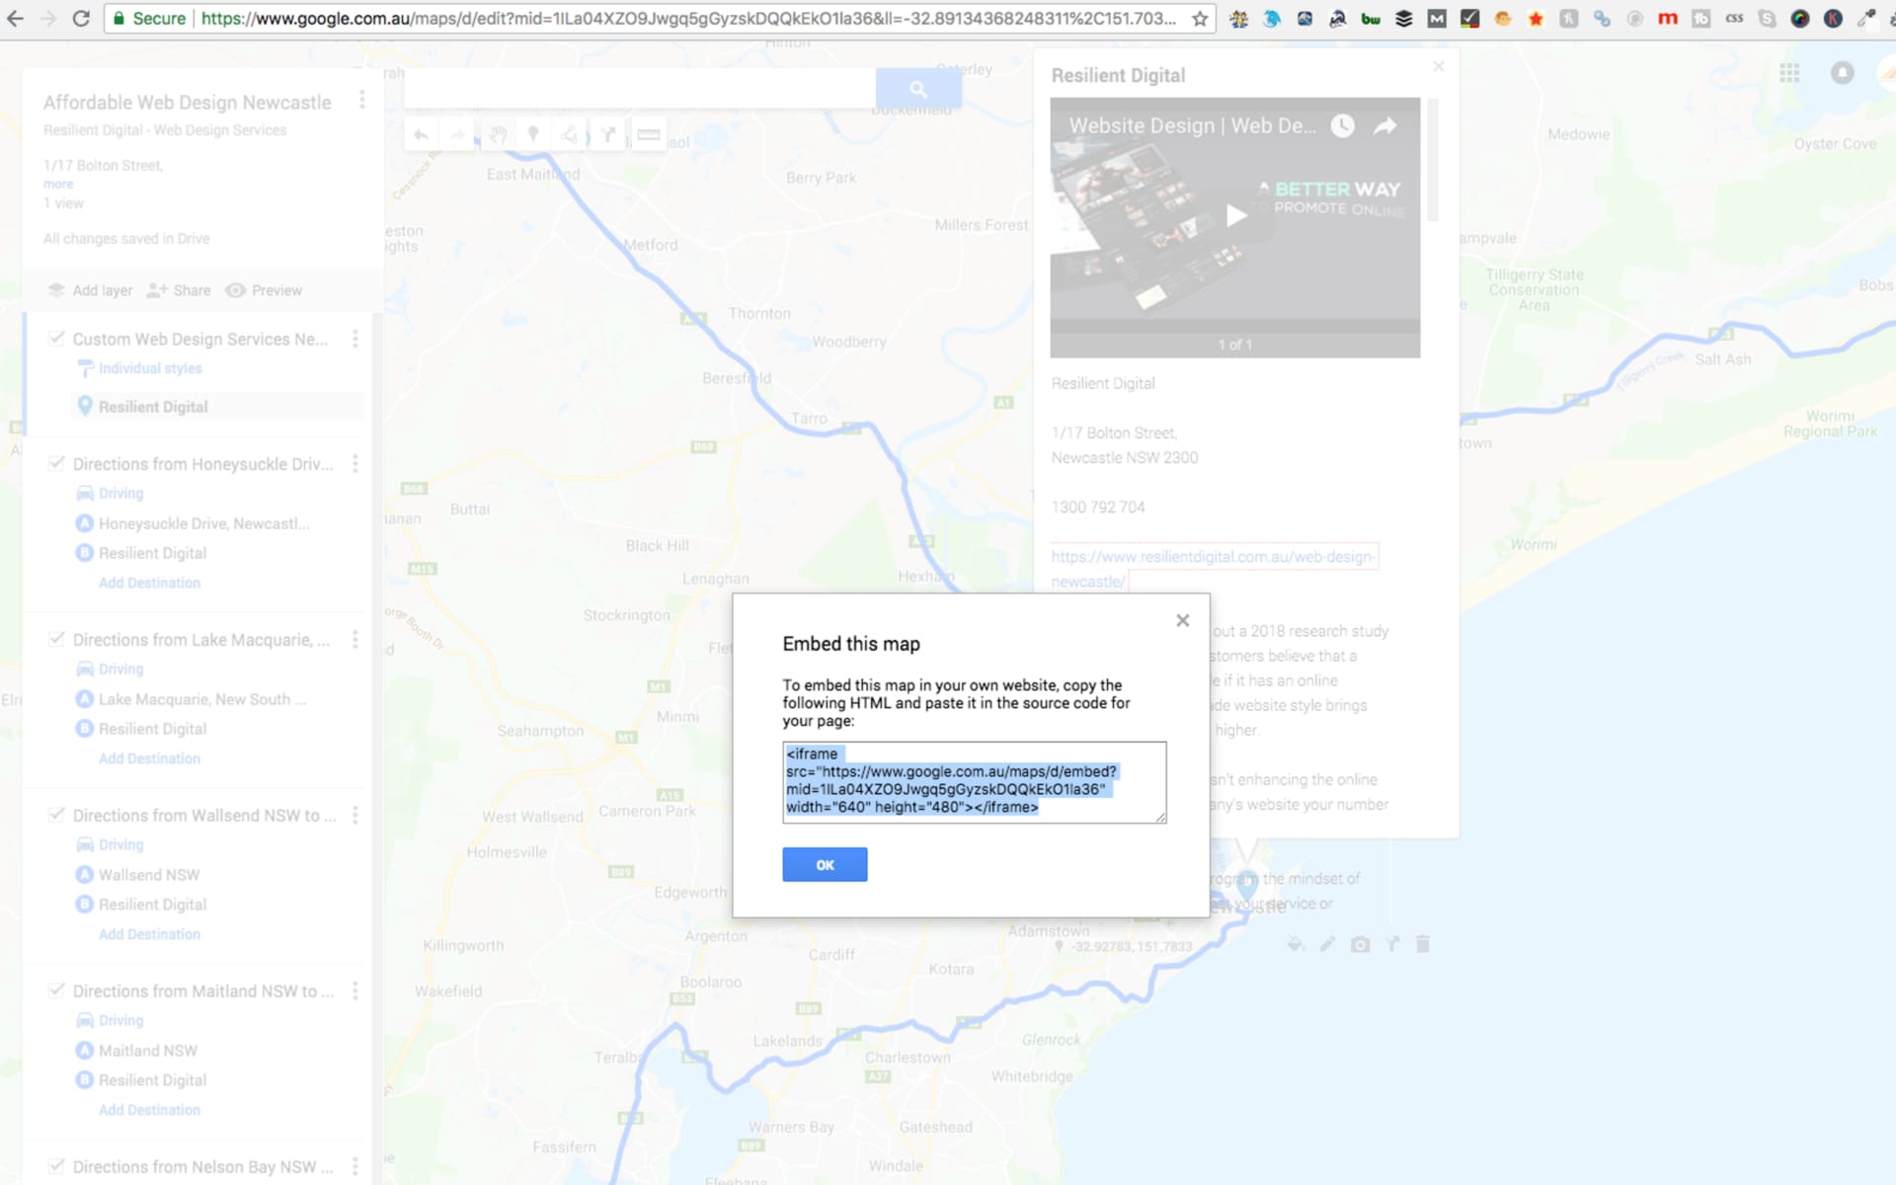
Task: Close the Resilient Digital info window
Action: [1439, 66]
